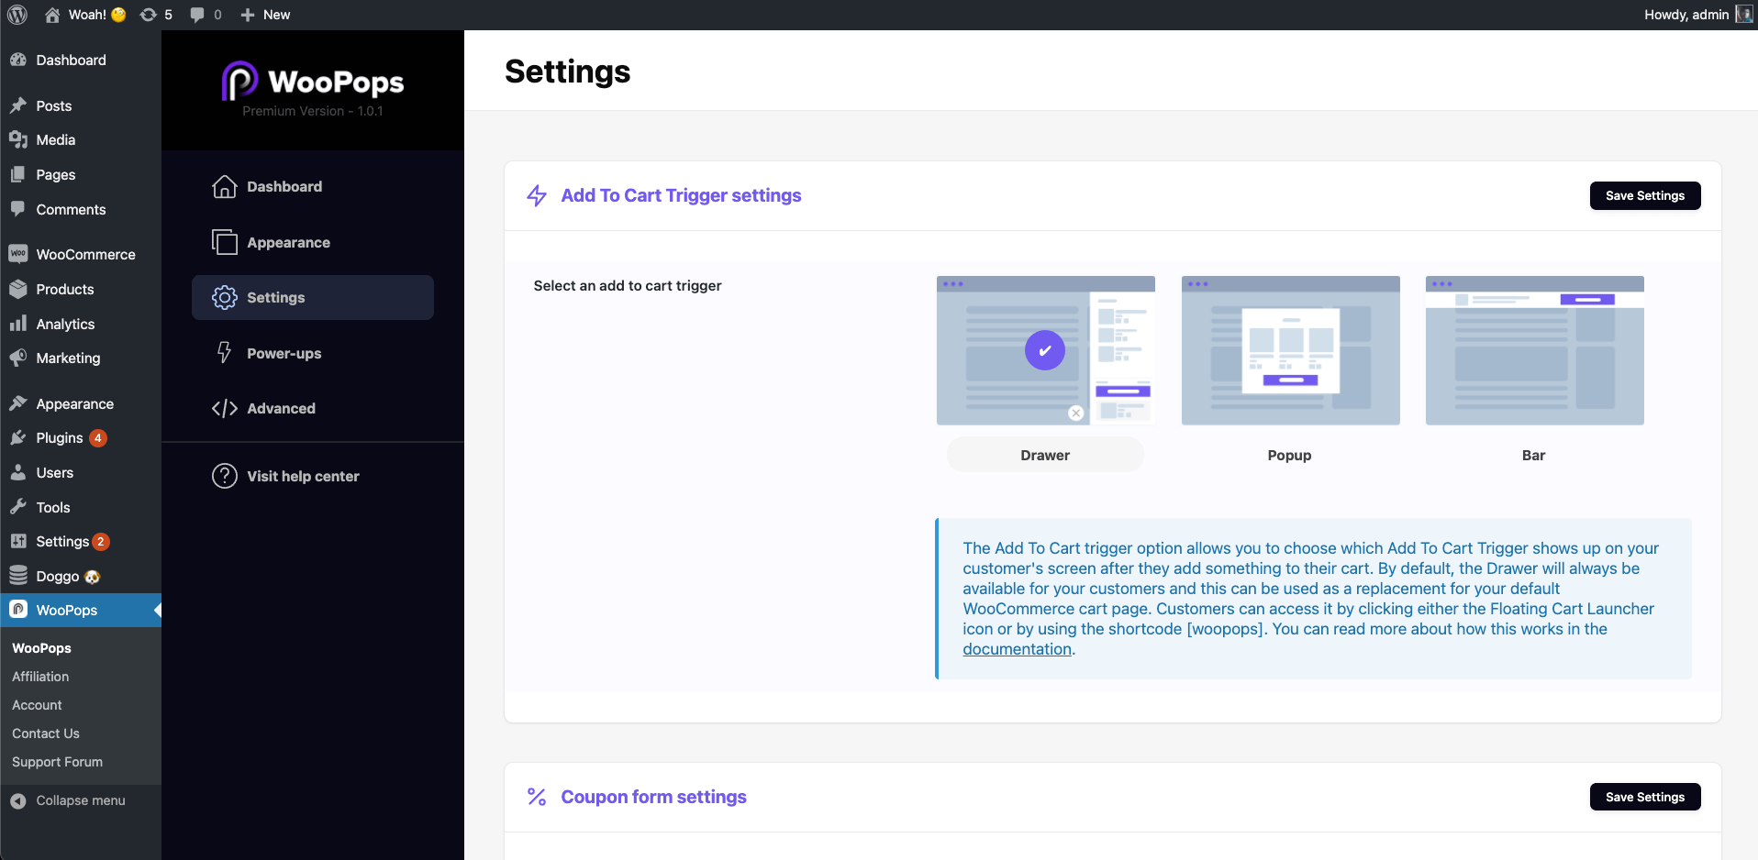Image resolution: width=1758 pixels, height=860 pixels.
Task: Choose the Popup layout thumbnail
Action: tap(1290, 350)
